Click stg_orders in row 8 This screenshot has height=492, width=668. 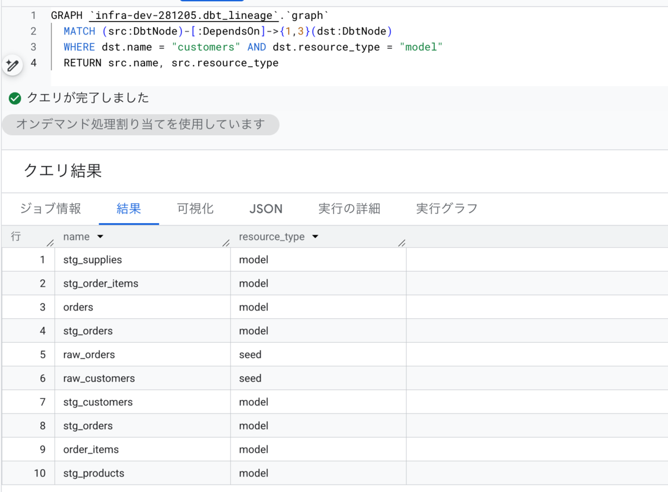tap(143, 426)
